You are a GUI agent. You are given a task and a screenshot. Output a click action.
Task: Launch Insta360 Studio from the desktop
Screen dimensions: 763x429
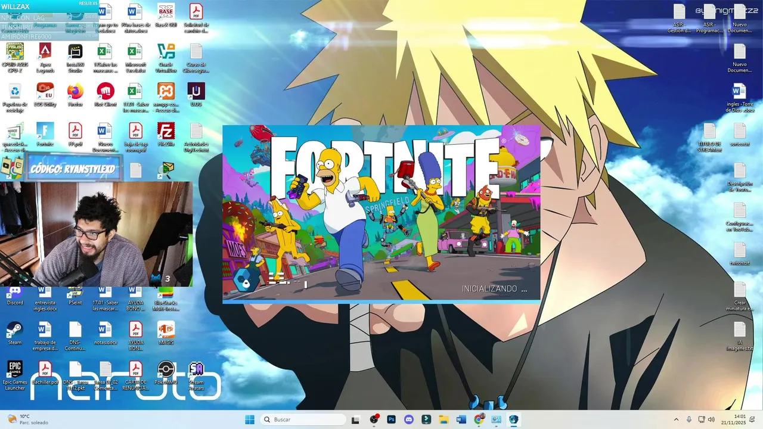click(x=75, y=58)
